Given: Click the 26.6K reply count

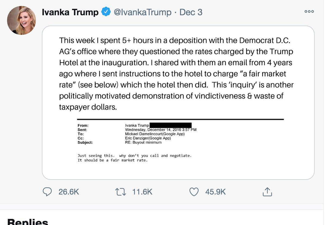Looking at the screenshot, I should (69, 192).
